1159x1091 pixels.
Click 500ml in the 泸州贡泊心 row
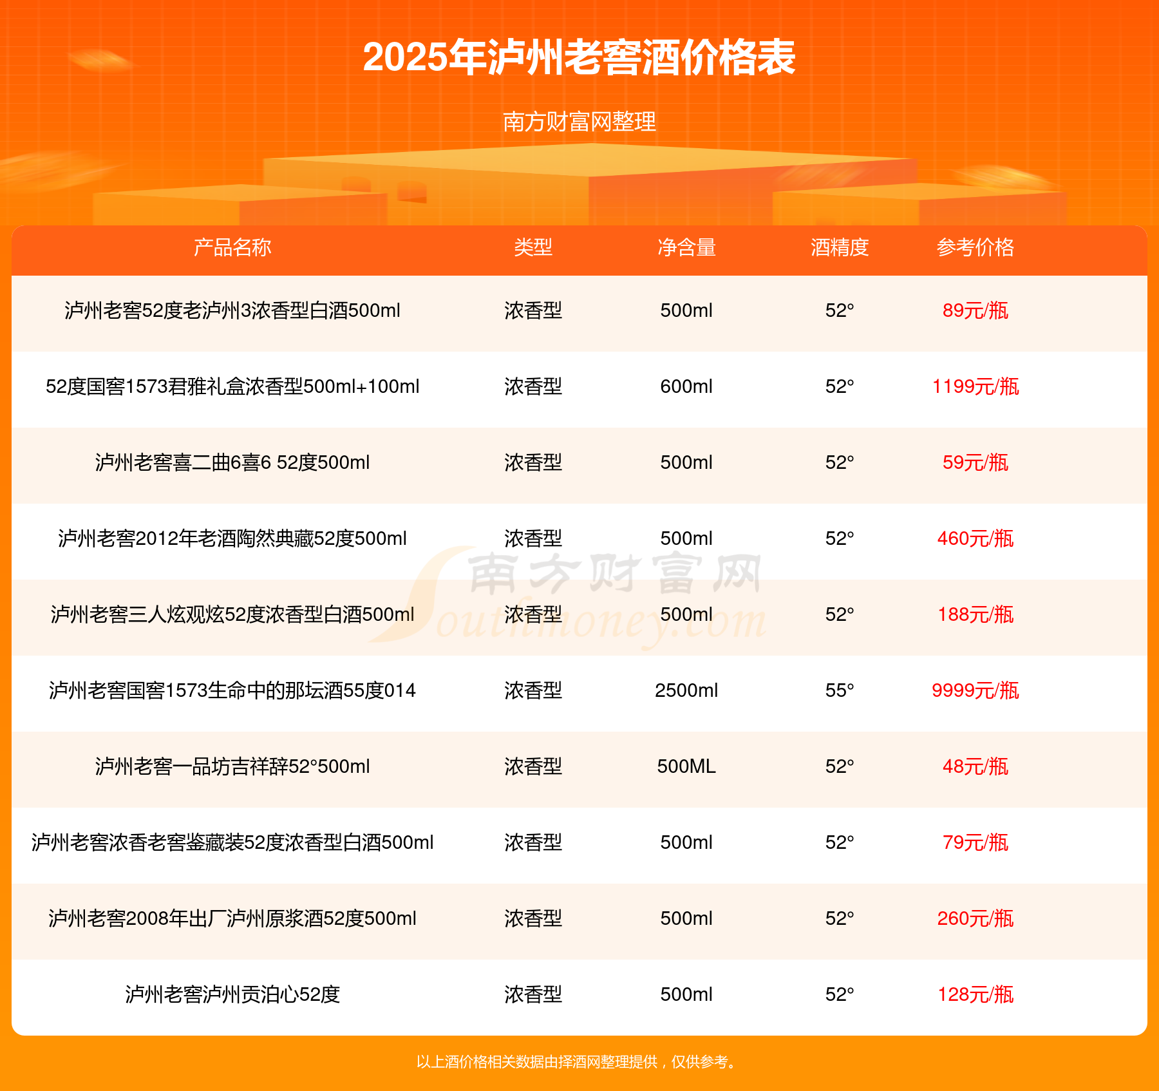coord(686,994)
